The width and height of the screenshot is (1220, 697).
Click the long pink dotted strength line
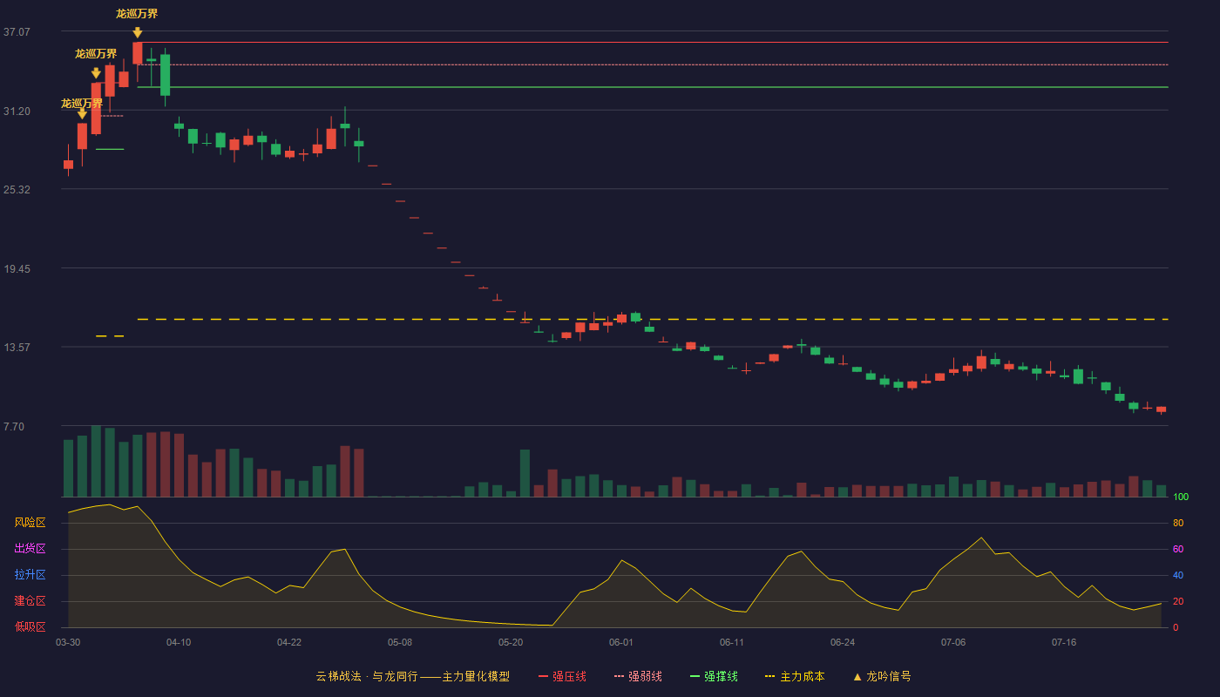[654, 64]
